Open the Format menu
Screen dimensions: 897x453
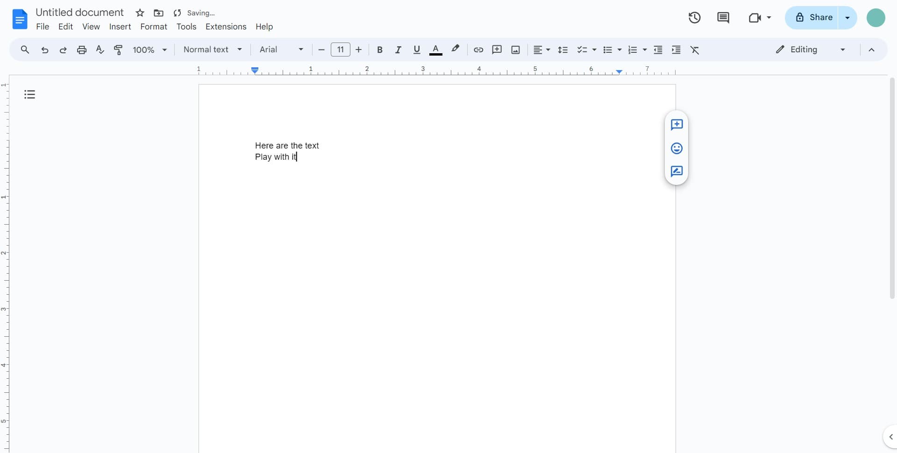click(x=153, y=27)
